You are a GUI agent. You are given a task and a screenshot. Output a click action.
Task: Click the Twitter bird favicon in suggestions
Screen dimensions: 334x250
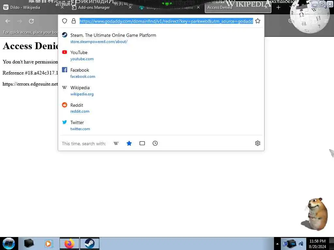tap(65, 122)
